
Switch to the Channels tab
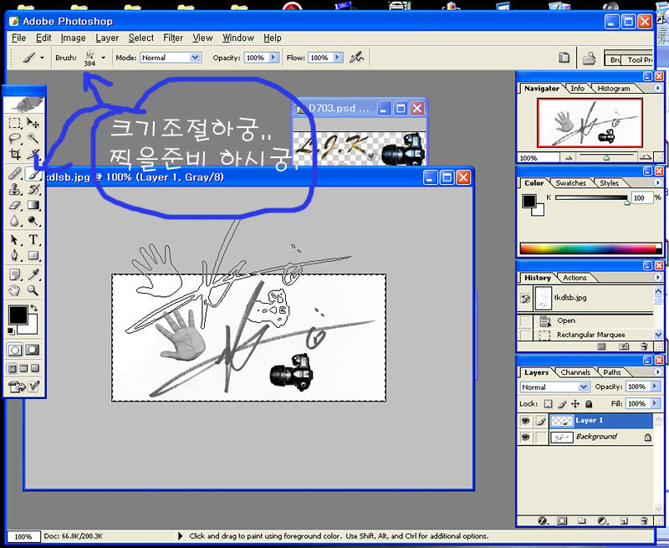tap(575, 372)
